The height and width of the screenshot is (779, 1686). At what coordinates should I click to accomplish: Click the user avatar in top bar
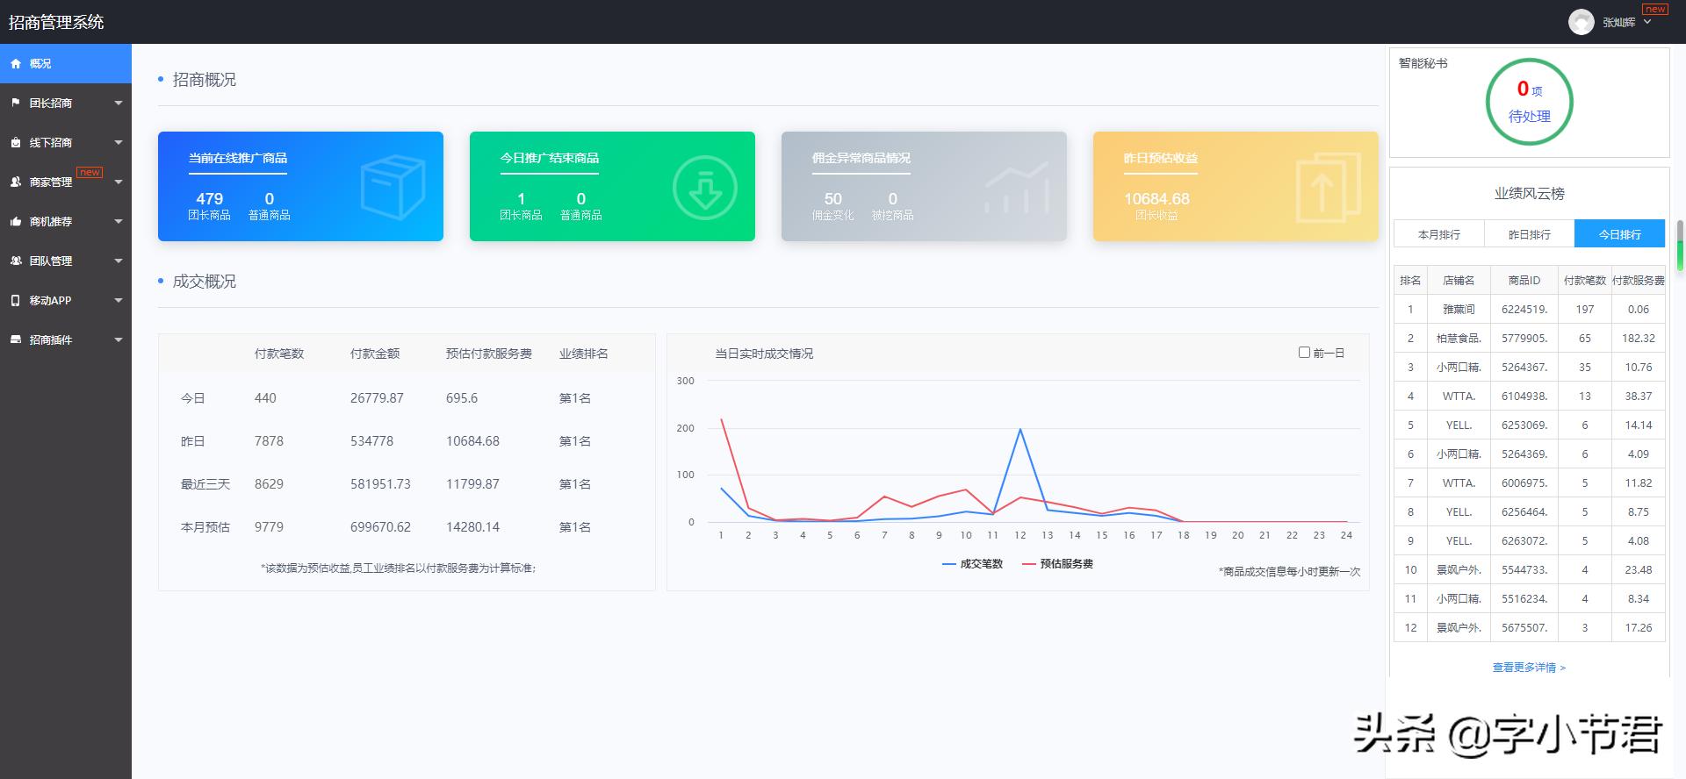[x=1582, y=22]
